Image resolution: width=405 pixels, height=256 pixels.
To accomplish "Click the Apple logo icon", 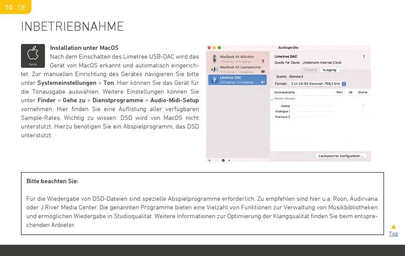I will (33, 53).
